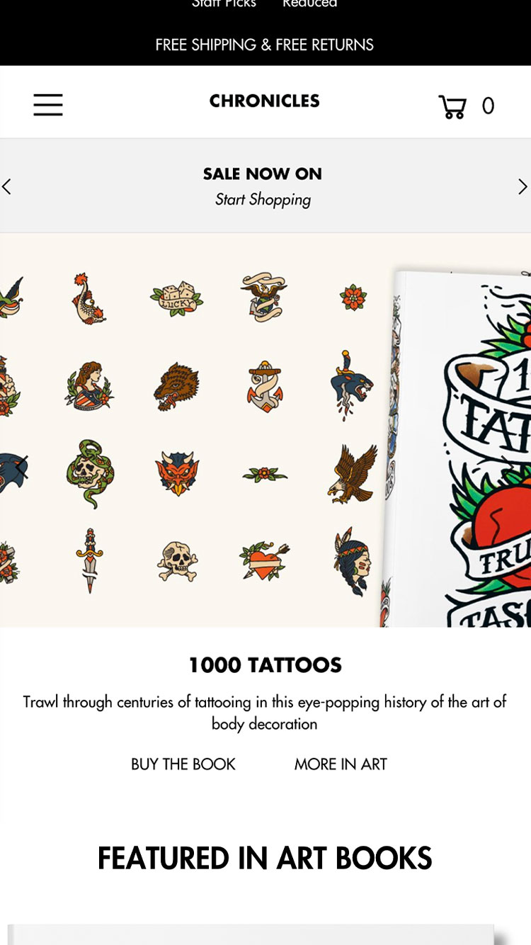Click the skull and crossbones tattoo illustration
The image size is (531, 945).
pyautogui.click(x=177, y=561)
